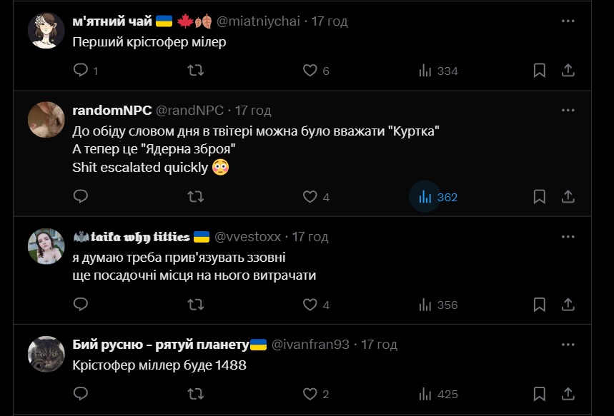
Task: Click the cat avatar of @ivanfran93
Action: point(46,354)
